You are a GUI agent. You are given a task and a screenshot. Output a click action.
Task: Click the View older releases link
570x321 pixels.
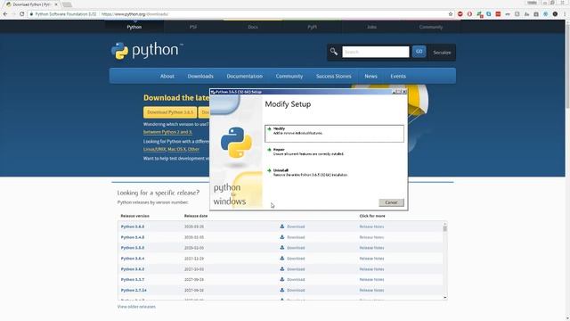pyautogui.click(x=136, y=307)
